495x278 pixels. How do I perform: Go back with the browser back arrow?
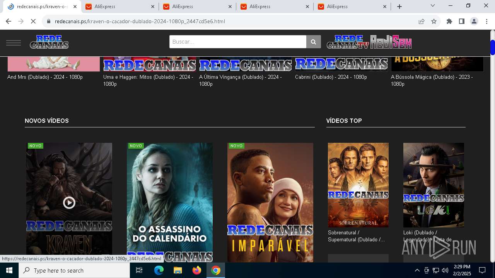pos(9,21)
